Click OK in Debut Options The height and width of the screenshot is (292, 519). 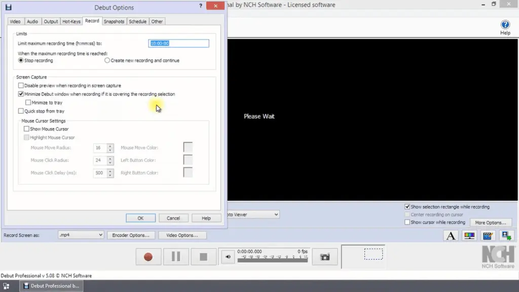click(x=141, y=218)
